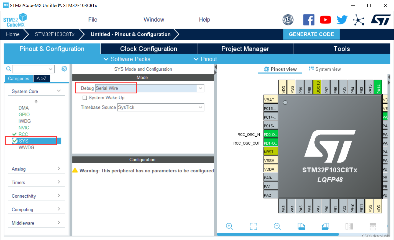394x240 pixels.
Task: Select RCC in System Core list
Action: click(x=23, y=134)
